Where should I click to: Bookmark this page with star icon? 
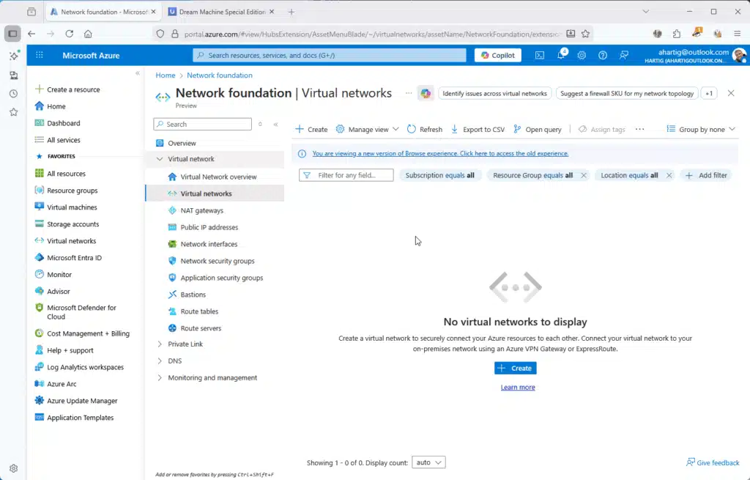click(x=585, y=34)
